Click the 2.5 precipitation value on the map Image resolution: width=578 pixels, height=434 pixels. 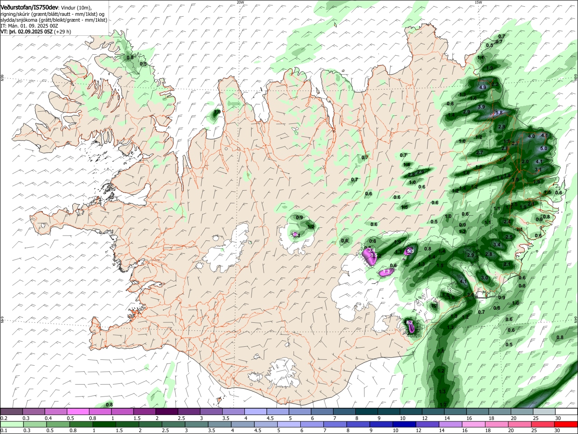(x=509, y=237)
